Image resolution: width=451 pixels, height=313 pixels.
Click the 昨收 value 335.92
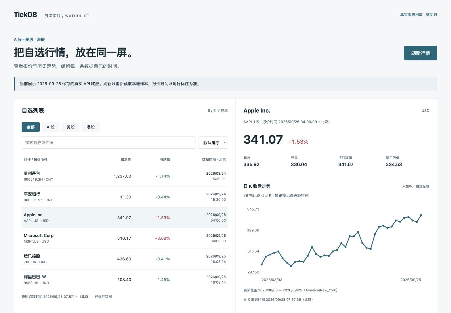[251, 164]
